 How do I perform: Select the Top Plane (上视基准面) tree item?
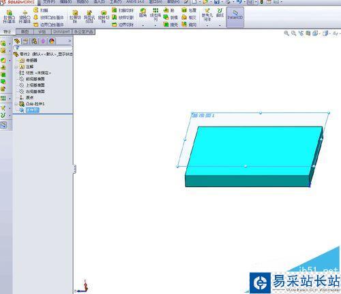[x=32, y=85]
